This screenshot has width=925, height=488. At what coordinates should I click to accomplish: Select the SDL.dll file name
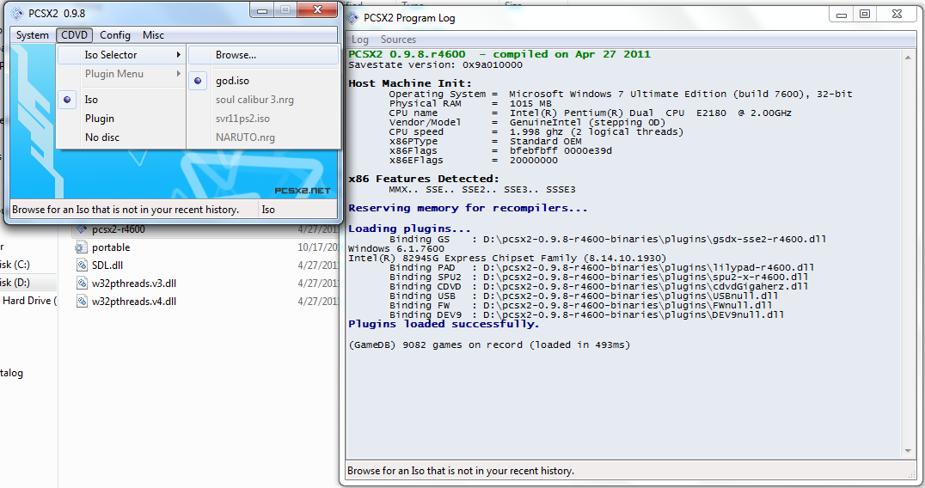(x=107, y=265)
